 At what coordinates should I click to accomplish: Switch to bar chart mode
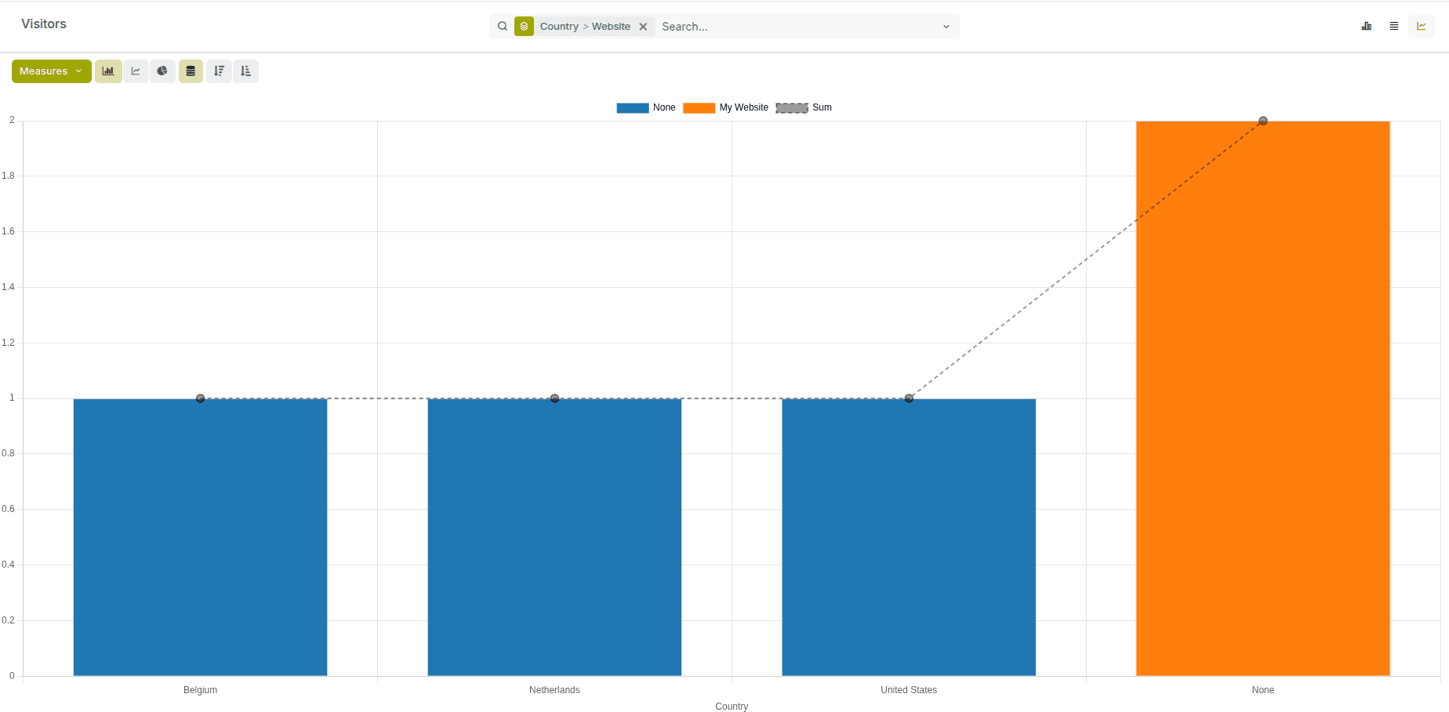[108, 71]
